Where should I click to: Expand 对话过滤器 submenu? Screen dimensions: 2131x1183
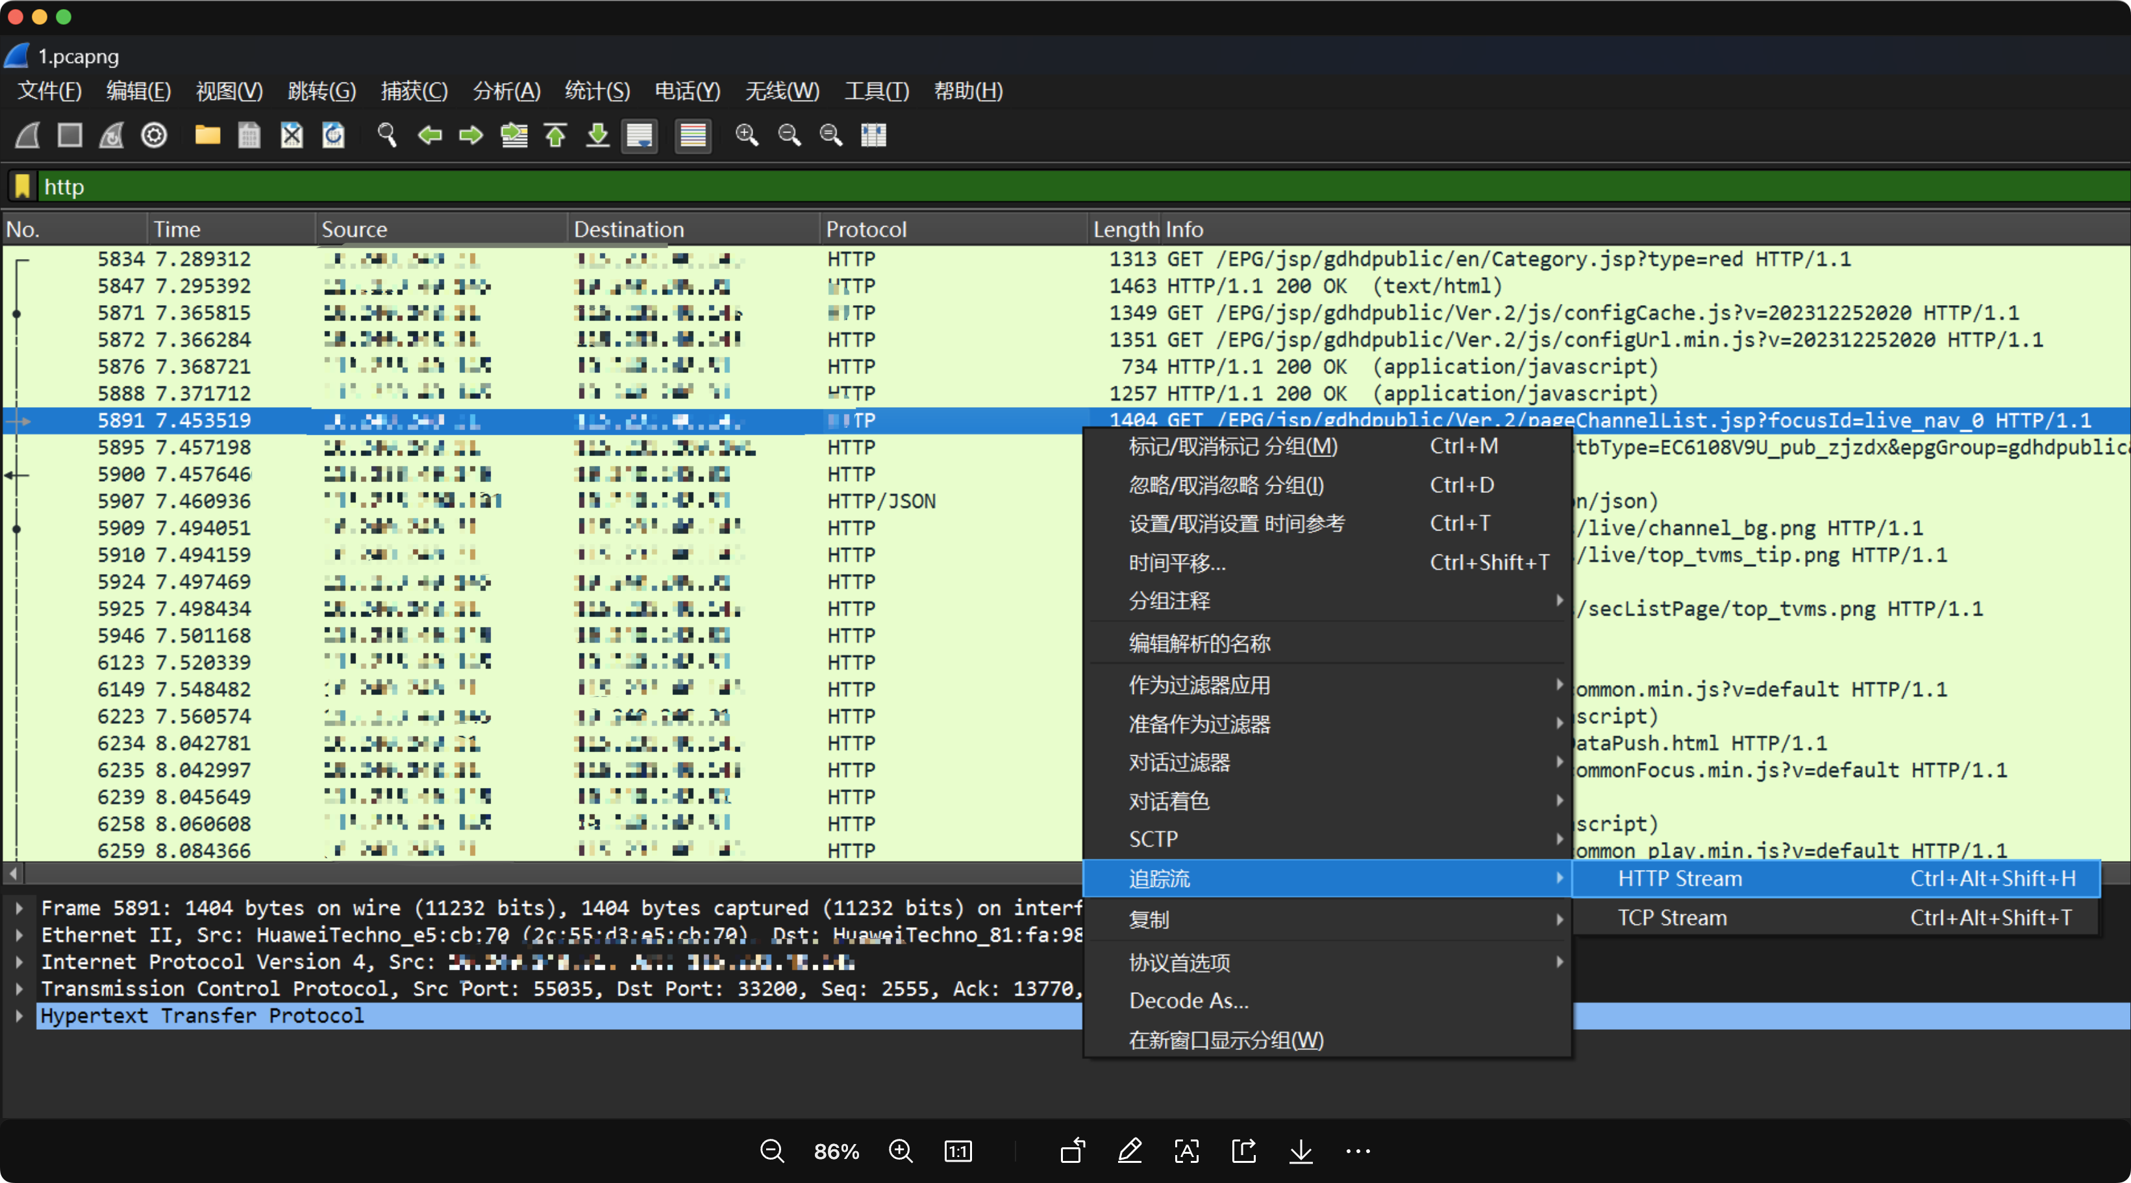point(1327,762)
